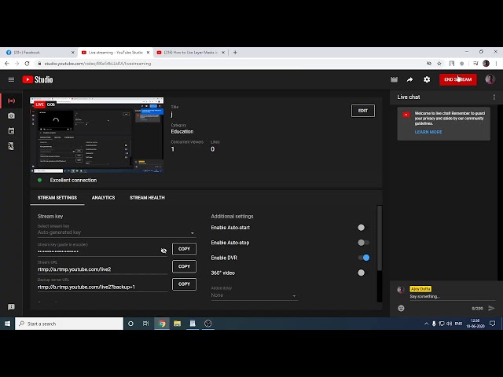Open OBS Studio from the taskbar
Image resolution: width=503 pixels, height=377 pixels.
click(207, 324)
